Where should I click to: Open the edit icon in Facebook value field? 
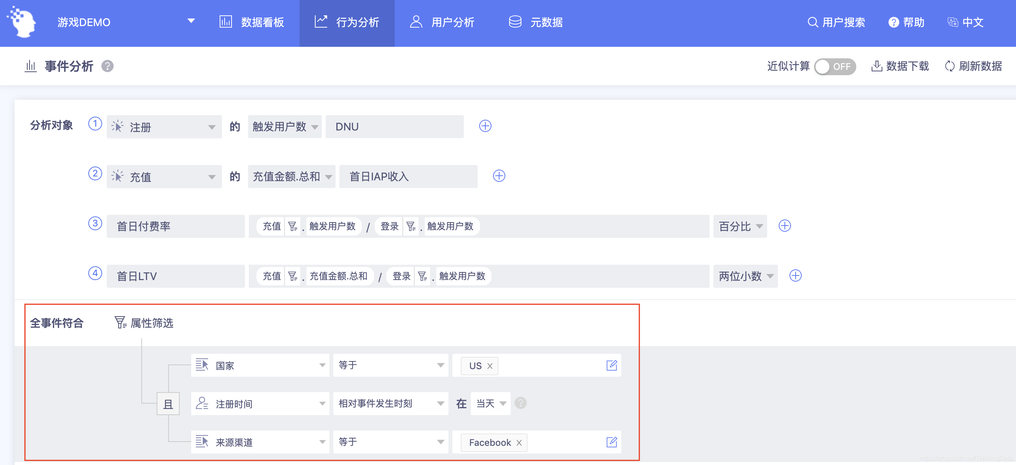point(611,442)
